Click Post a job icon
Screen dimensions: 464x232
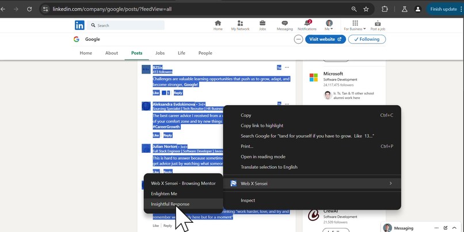(x=378, y=25)
